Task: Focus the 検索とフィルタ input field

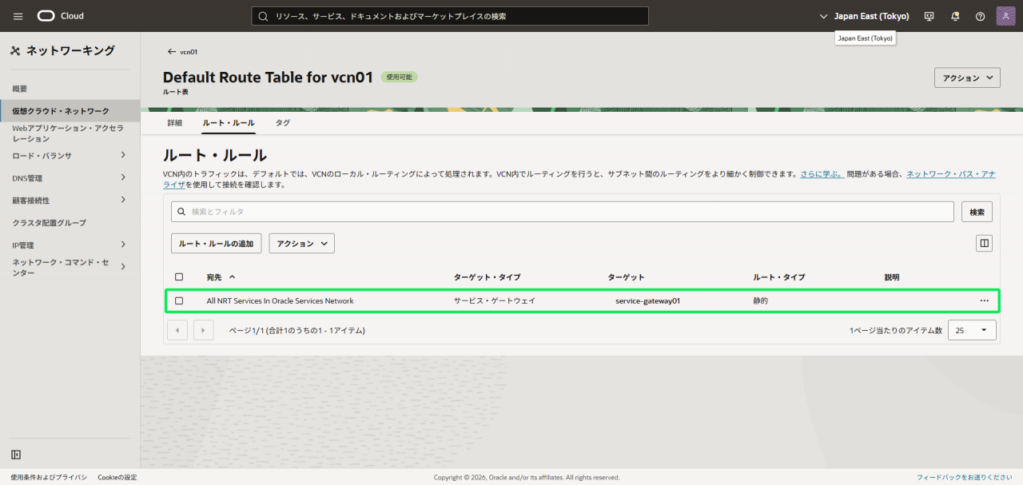Action: [563, 212]
